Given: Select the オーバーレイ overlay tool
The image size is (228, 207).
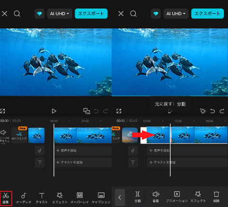Looking at the screenshot, I should coord(79,198).
